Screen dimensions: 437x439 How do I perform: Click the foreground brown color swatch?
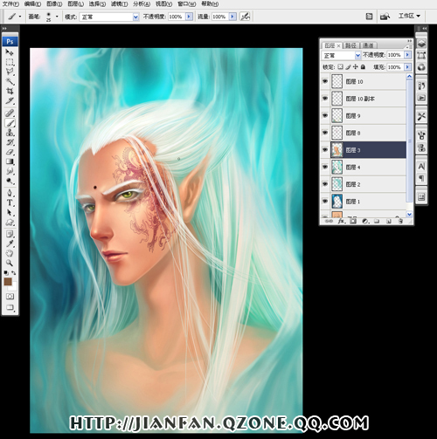(x=8, y=281)
